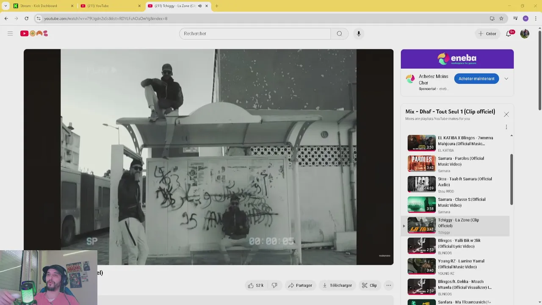Create a Clip with scissors button
The height and width of the screenshot is (305, 542).
(369, 285)
